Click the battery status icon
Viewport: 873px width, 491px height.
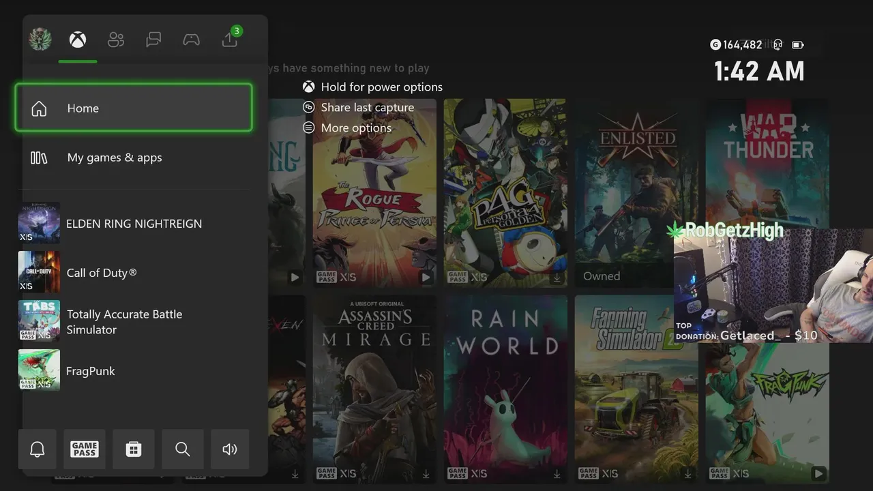798,45
